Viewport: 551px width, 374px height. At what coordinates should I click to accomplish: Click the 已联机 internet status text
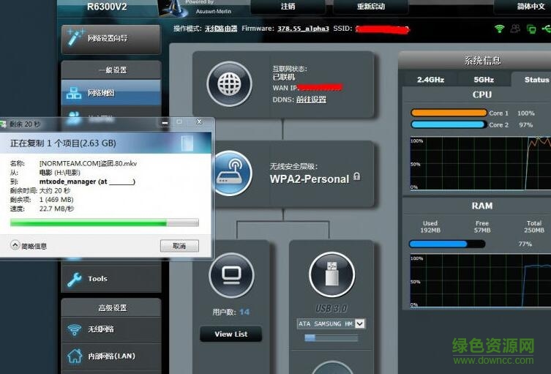284,77
